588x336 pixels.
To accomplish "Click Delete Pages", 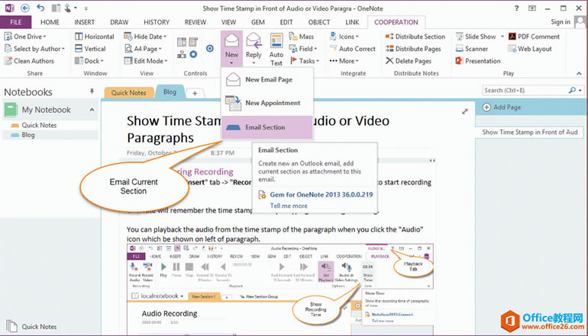I will [409, 61].
